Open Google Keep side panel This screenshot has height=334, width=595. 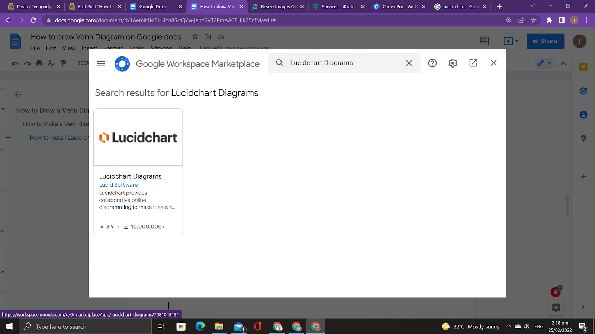(583, 67)
